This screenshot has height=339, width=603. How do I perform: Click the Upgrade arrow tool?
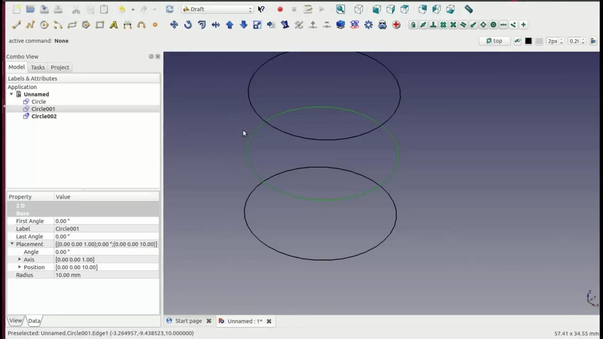229,25
